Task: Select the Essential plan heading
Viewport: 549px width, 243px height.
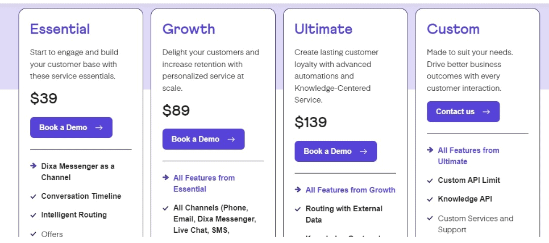Action: pos(60,28)
